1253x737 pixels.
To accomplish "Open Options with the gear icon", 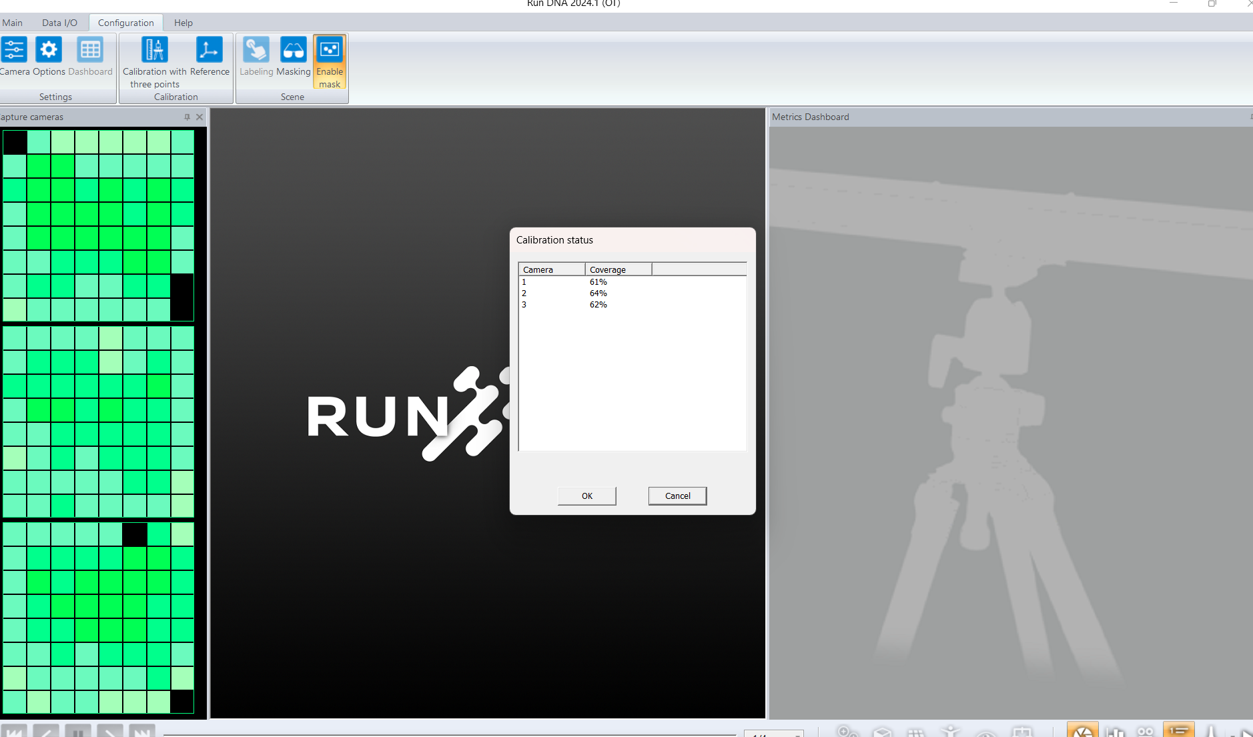I will pos(49,51).
